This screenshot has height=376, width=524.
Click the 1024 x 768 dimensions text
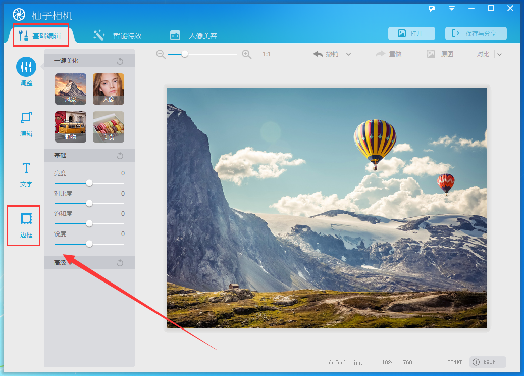[x=397, y=363]
